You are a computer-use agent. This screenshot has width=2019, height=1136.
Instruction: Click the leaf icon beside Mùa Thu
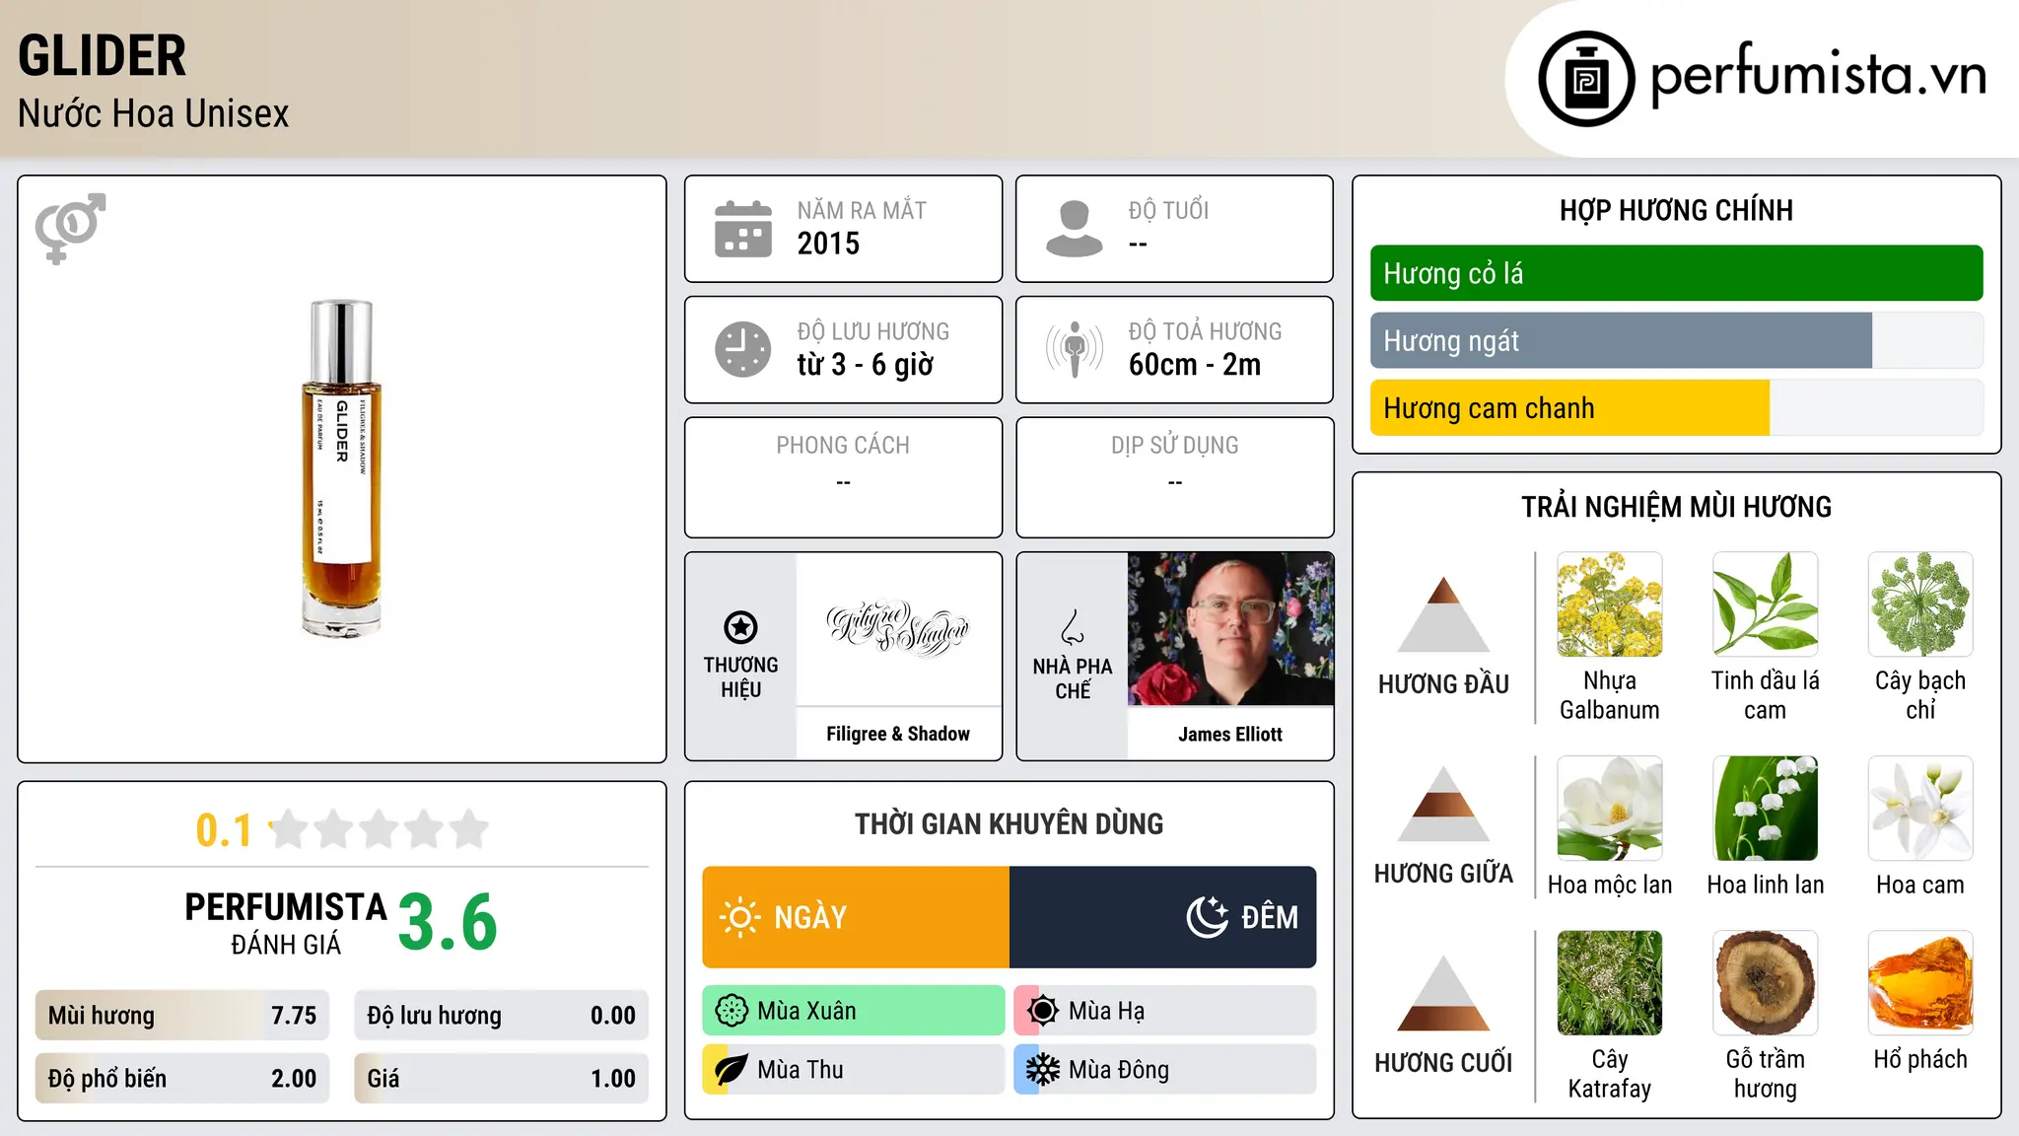(731, 1070)
